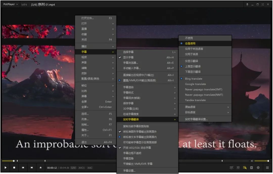The height and width of the screenshot is (174, 273).
Task: Enter fullscreen via the title bar icon
Action: [263, 5]
